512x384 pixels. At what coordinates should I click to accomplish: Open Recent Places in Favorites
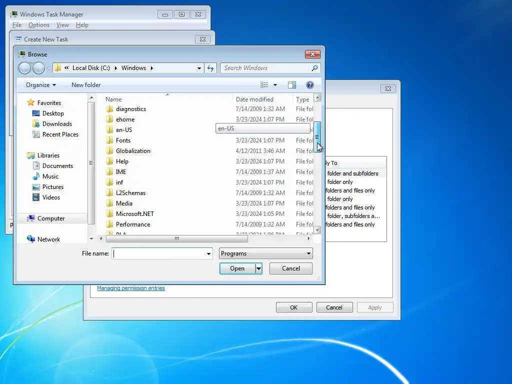60,134
